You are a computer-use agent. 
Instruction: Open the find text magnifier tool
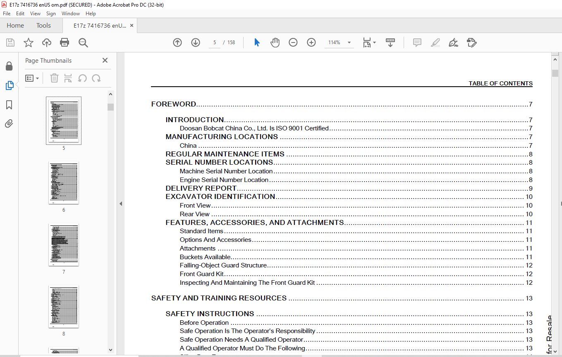[x=83, y=43]
